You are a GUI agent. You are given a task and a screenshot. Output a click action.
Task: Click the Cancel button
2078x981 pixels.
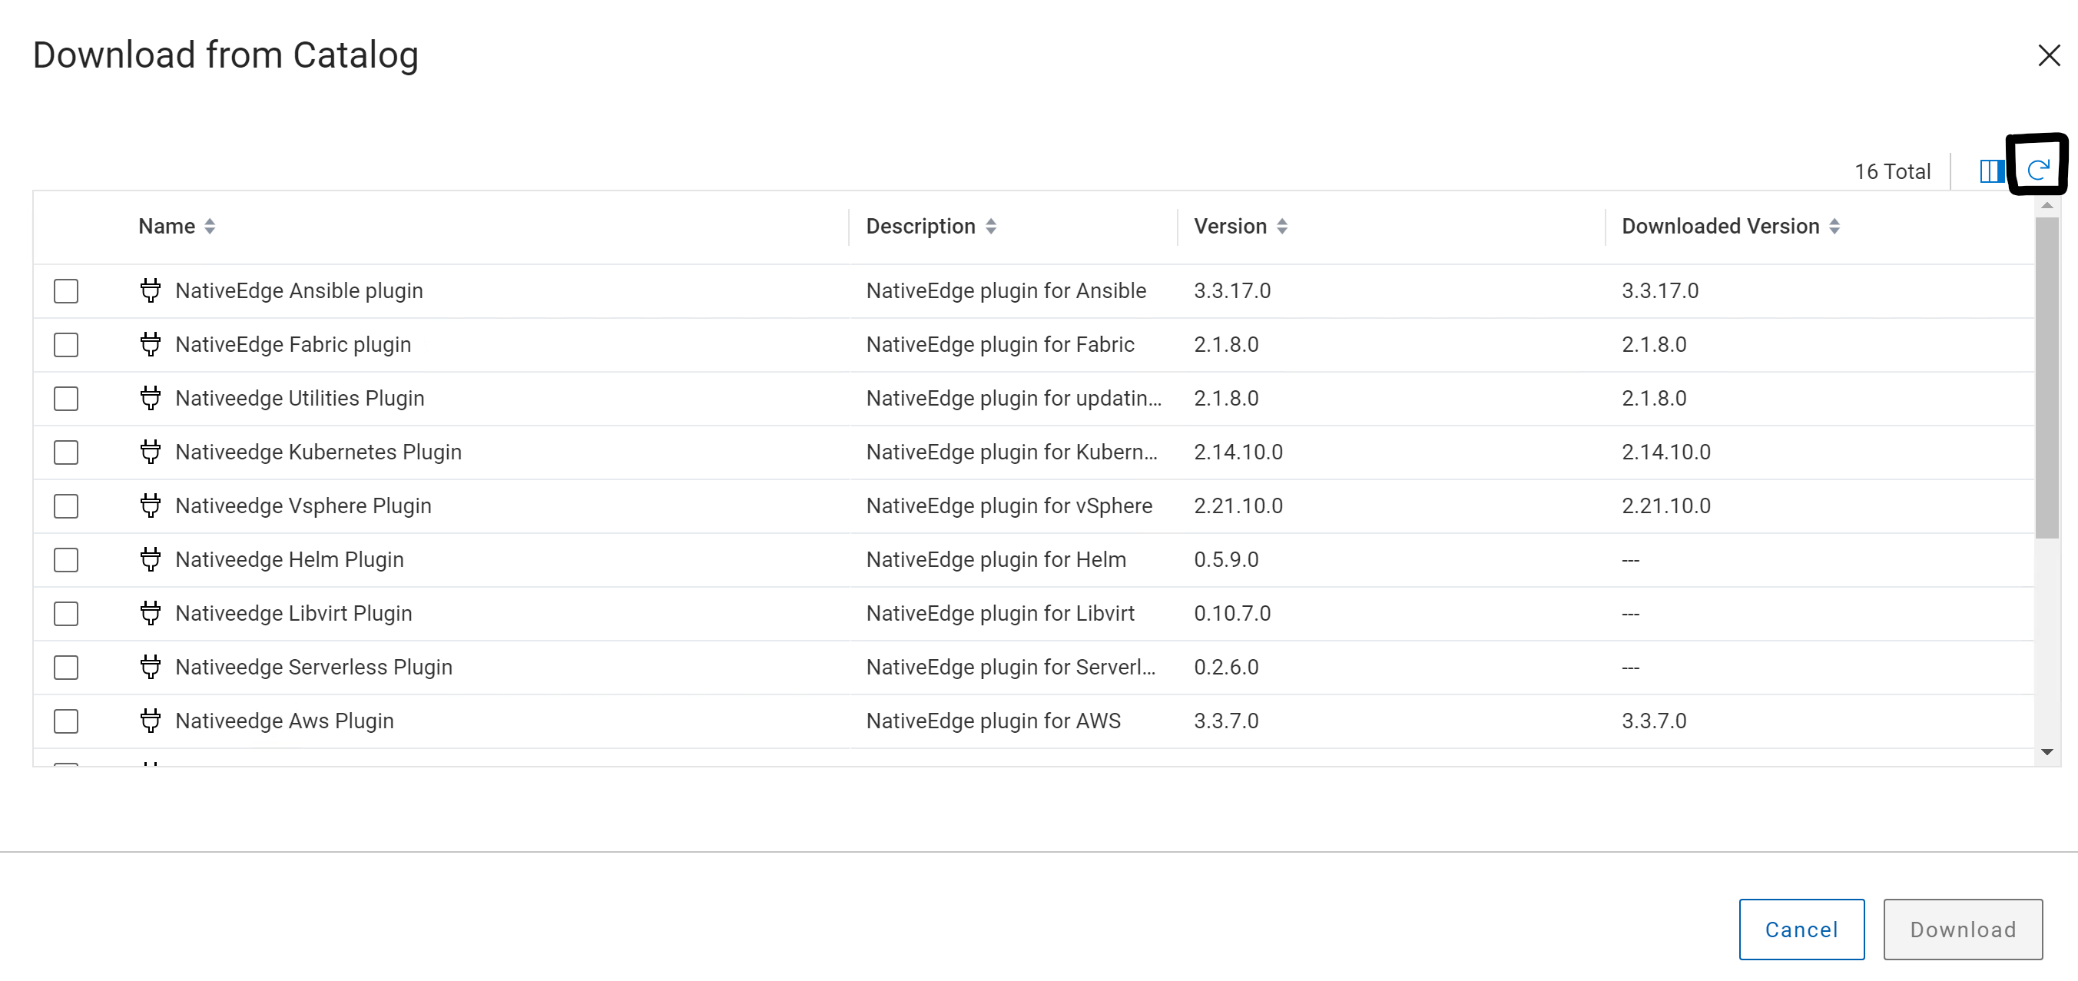point(1802,929)
